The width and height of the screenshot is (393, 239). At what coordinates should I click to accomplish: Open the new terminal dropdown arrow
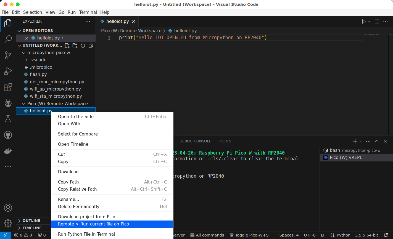pos(361,141)
